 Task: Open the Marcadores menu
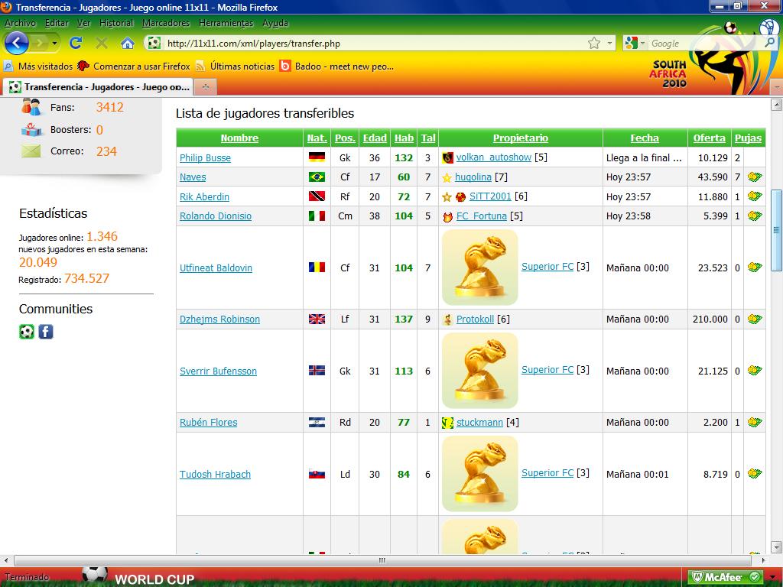[x=166, y=23]
